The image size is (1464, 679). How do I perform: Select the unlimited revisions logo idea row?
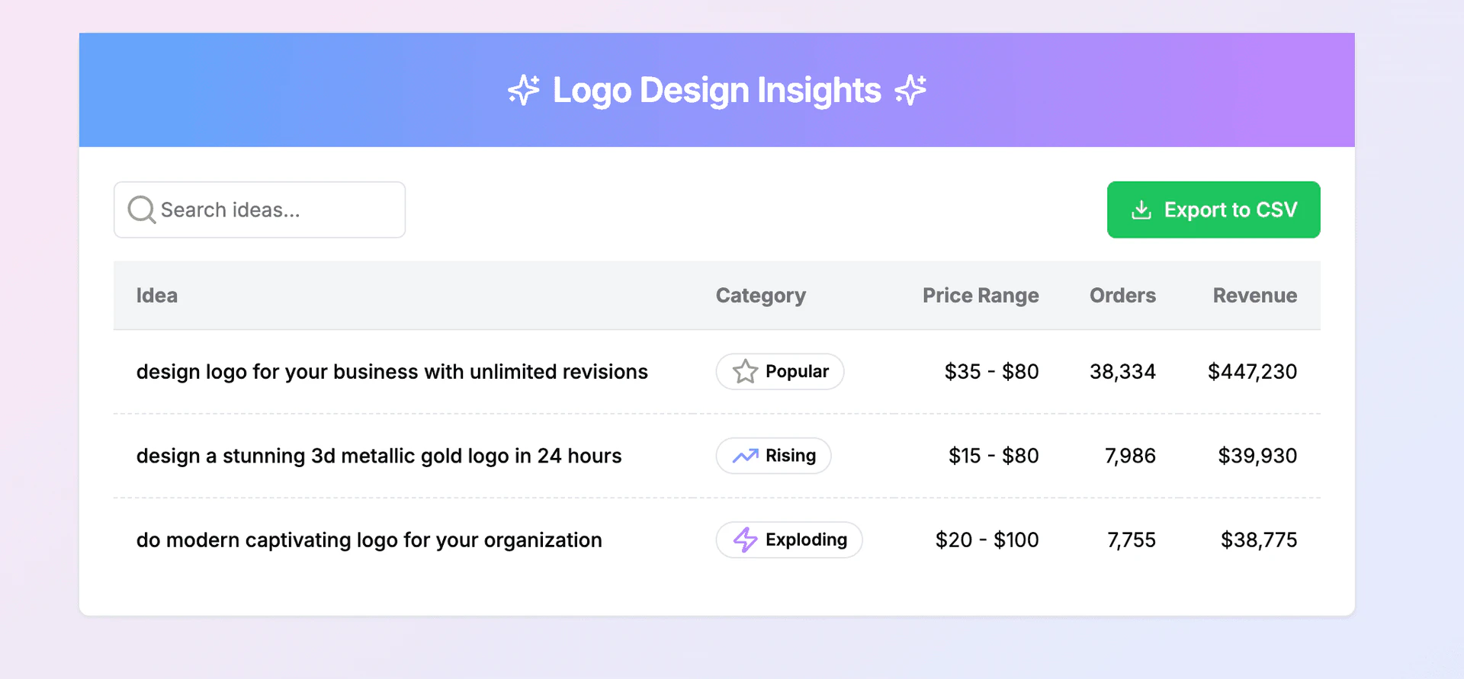point(392,372)
